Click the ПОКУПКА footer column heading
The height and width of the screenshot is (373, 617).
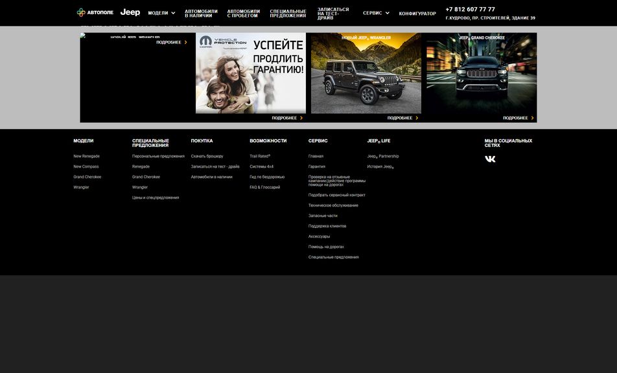pyautogui.click(x=202, y=141)
